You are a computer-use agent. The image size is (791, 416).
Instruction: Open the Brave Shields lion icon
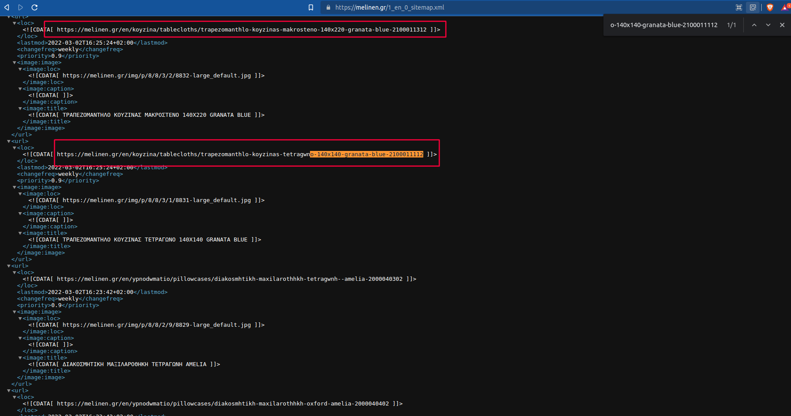[x=770, y=7]
